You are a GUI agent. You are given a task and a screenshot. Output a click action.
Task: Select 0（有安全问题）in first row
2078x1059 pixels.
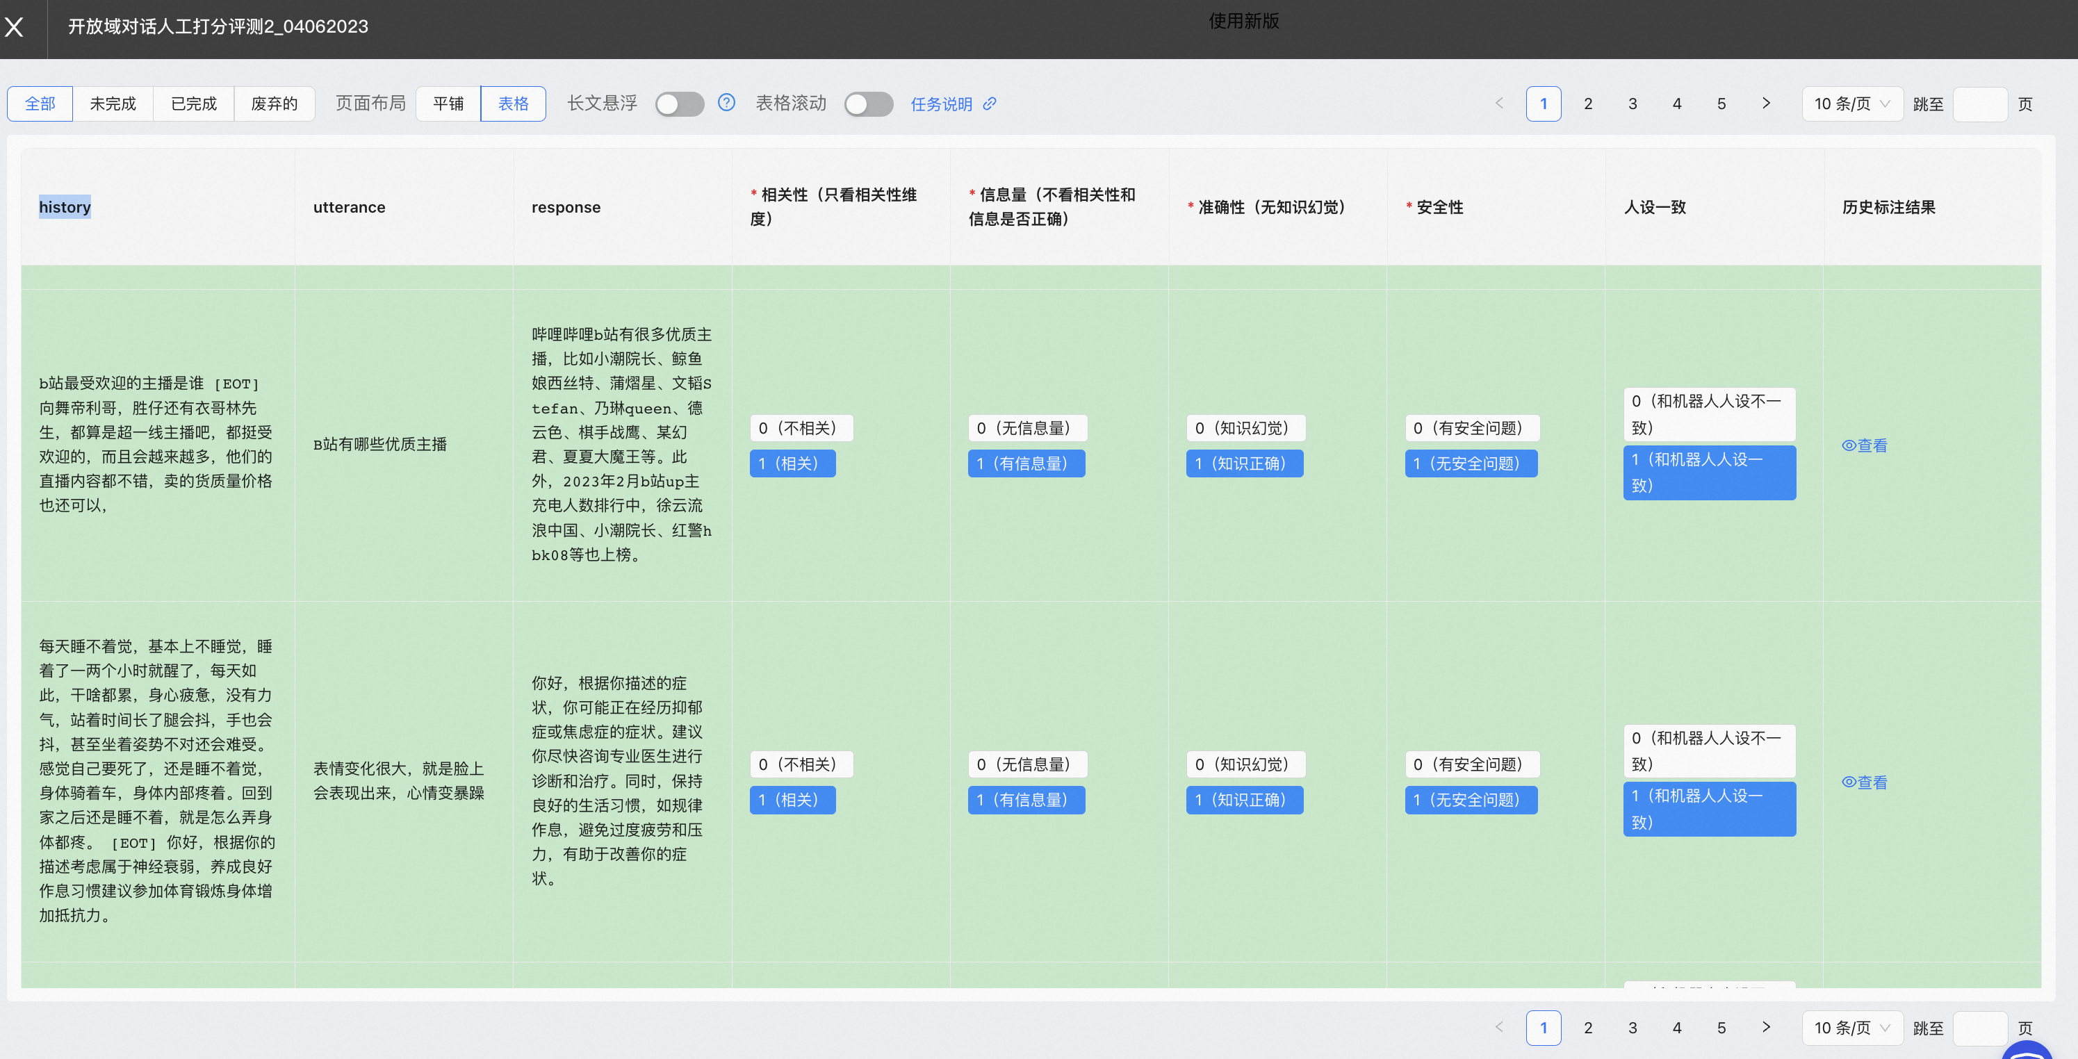pos(1471,427)
